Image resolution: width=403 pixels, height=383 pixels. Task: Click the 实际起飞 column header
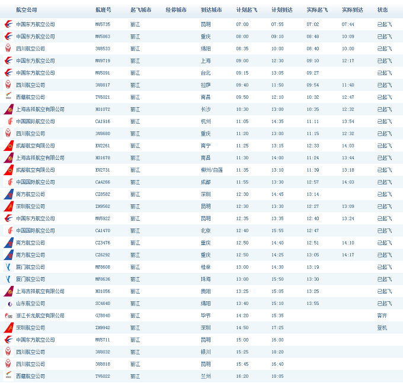(x=317, y=10)
